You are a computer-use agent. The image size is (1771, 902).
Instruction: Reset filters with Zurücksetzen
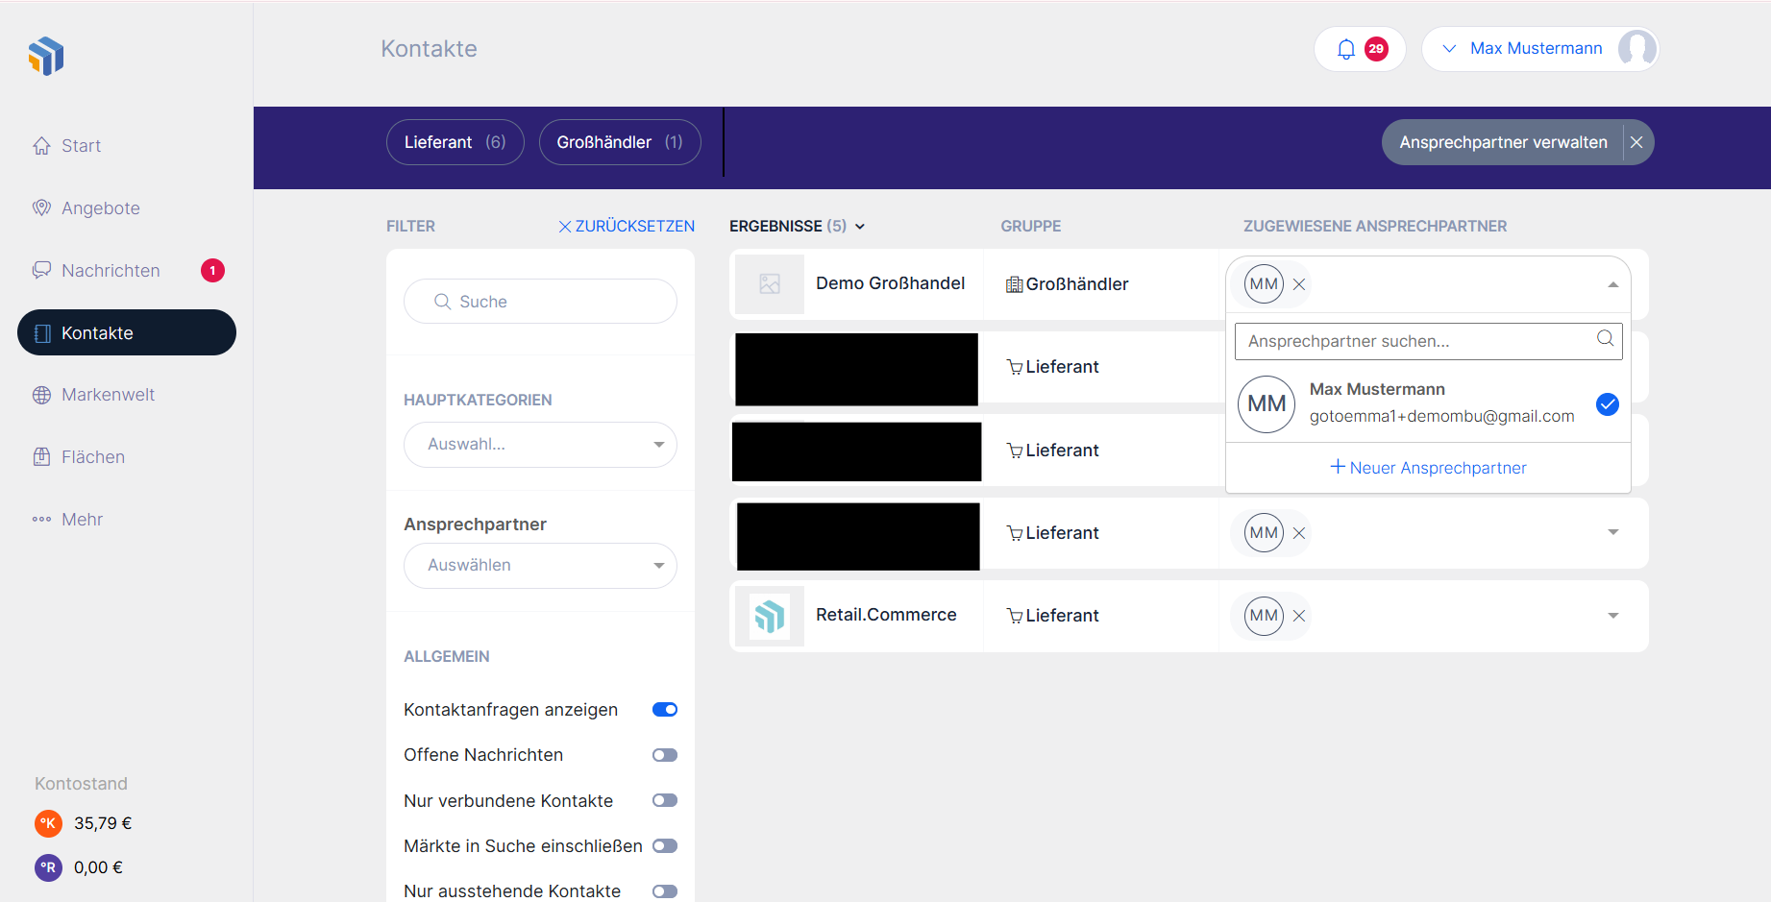pyautogui.click(x=627, y=227)
